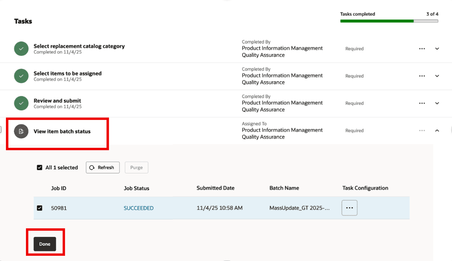Click the green checkmark icon on Select items to be assigned

pyautogui.click(x=21, y=76)
